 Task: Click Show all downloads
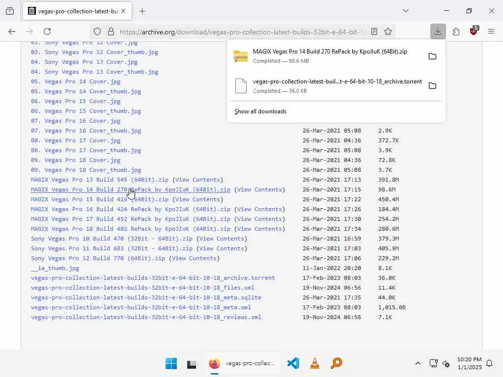point(260,111)
